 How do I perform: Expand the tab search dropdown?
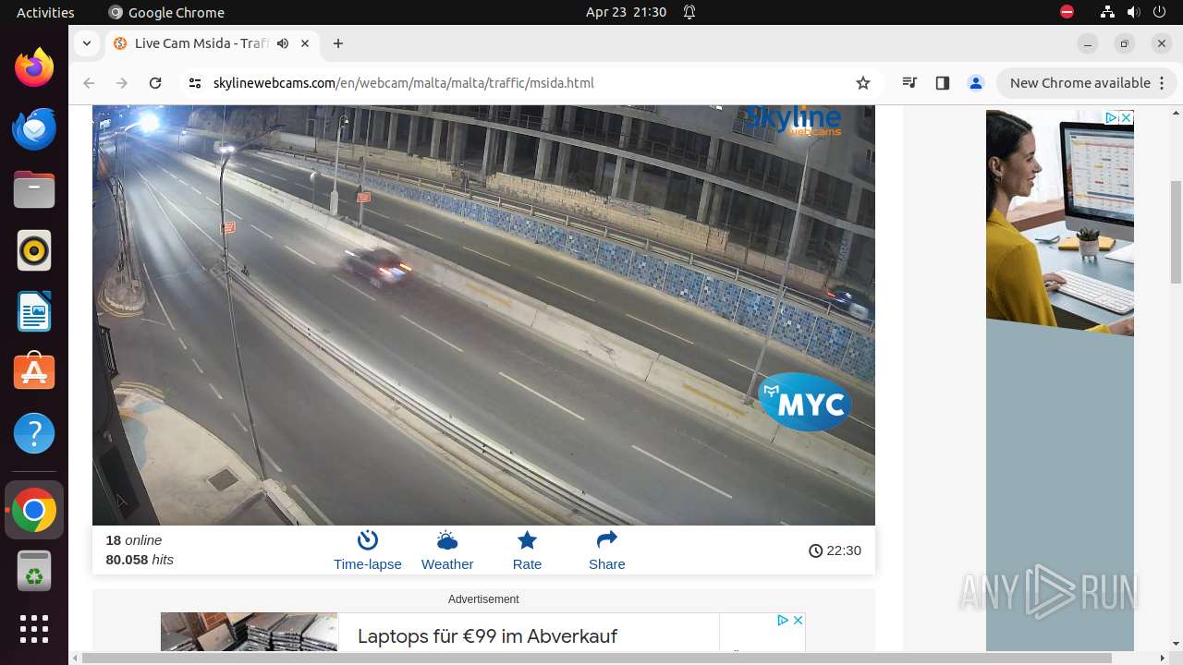click(86, 43)
